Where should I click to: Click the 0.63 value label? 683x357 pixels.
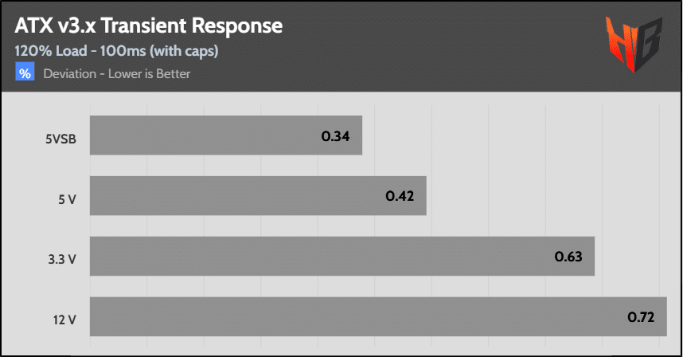point(568,257)
